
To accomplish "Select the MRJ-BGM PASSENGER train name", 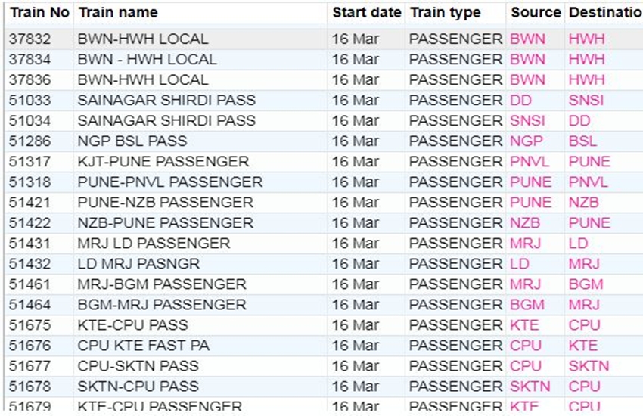I will click(x=162, y=284).
